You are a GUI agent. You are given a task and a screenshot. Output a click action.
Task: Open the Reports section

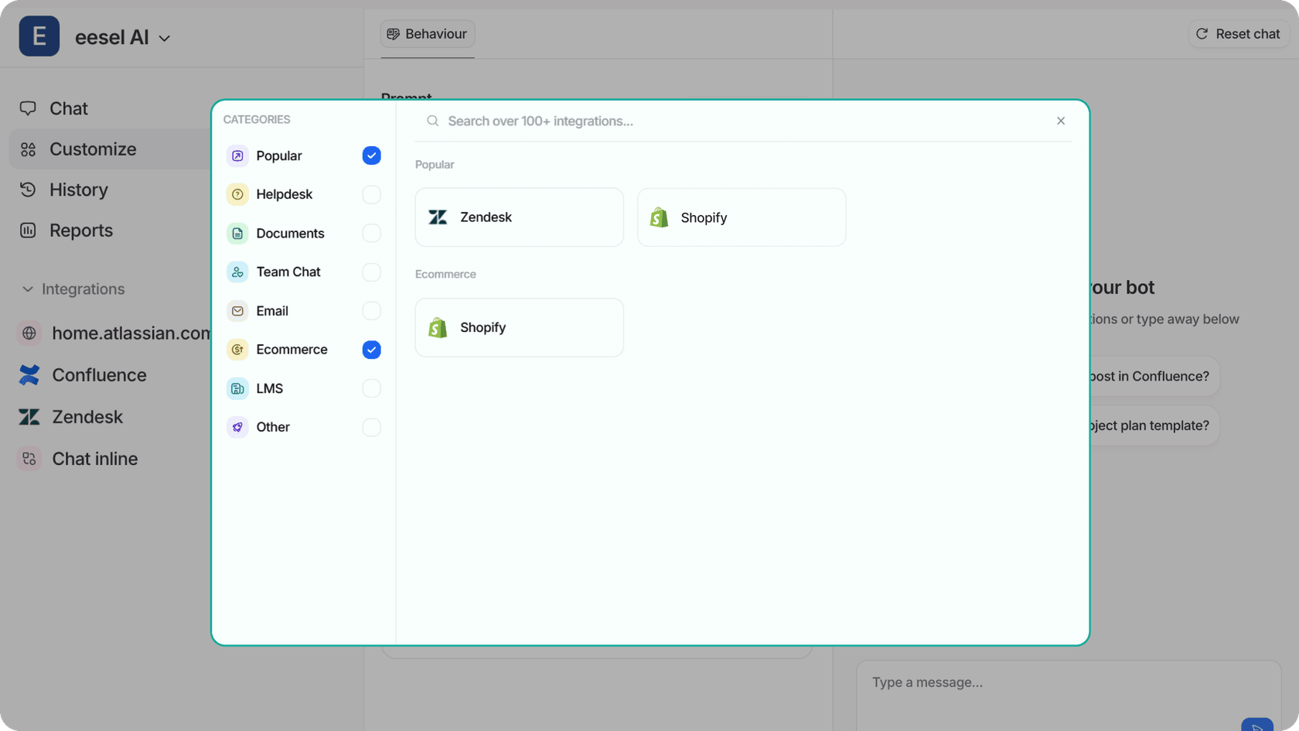pos(80,230)
